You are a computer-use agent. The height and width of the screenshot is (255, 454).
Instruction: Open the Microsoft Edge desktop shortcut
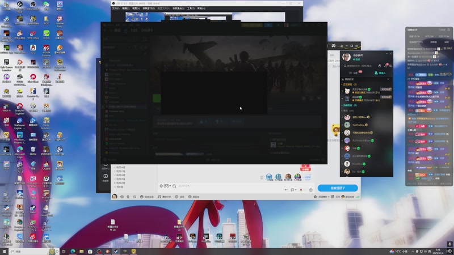pyautogui.click(x=20, y=151)
